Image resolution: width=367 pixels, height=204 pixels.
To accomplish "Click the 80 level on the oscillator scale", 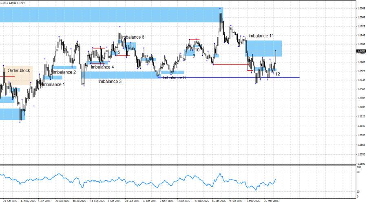I will (358, 172).
